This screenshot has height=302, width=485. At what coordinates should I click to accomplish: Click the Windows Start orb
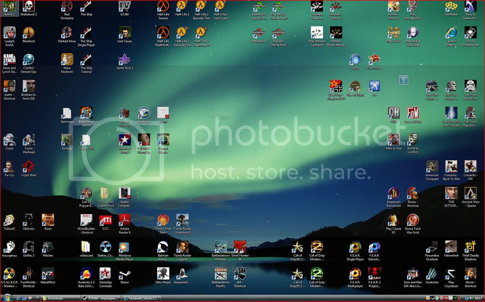7,298
